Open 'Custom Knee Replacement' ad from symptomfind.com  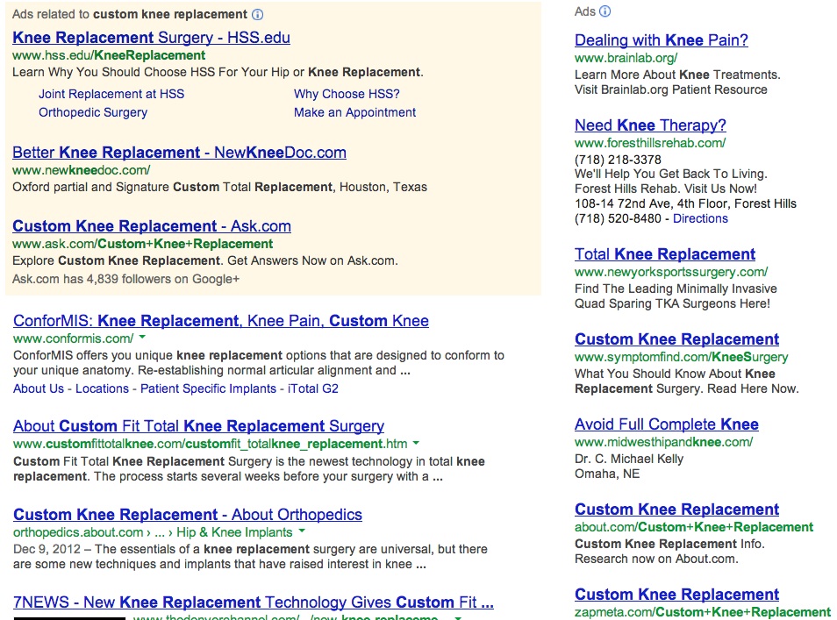676,339
